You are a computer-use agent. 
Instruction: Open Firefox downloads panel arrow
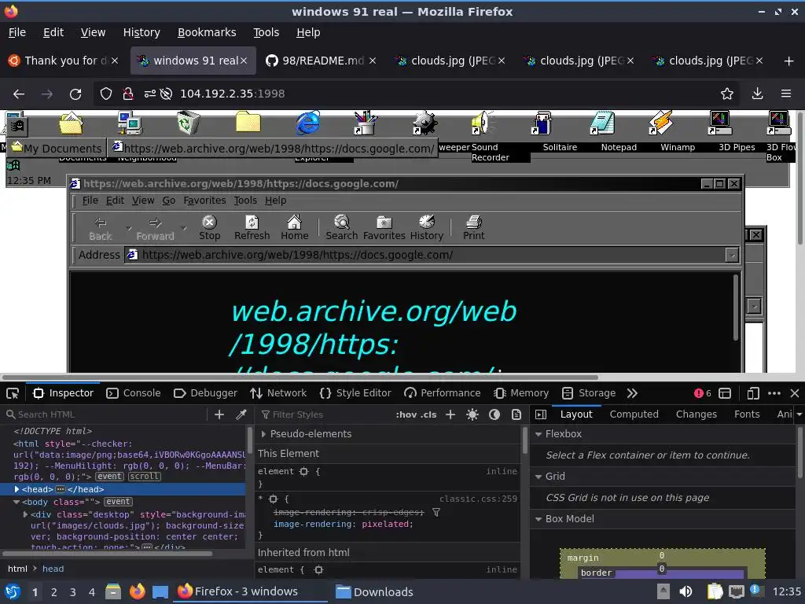(x=757, y=94)
